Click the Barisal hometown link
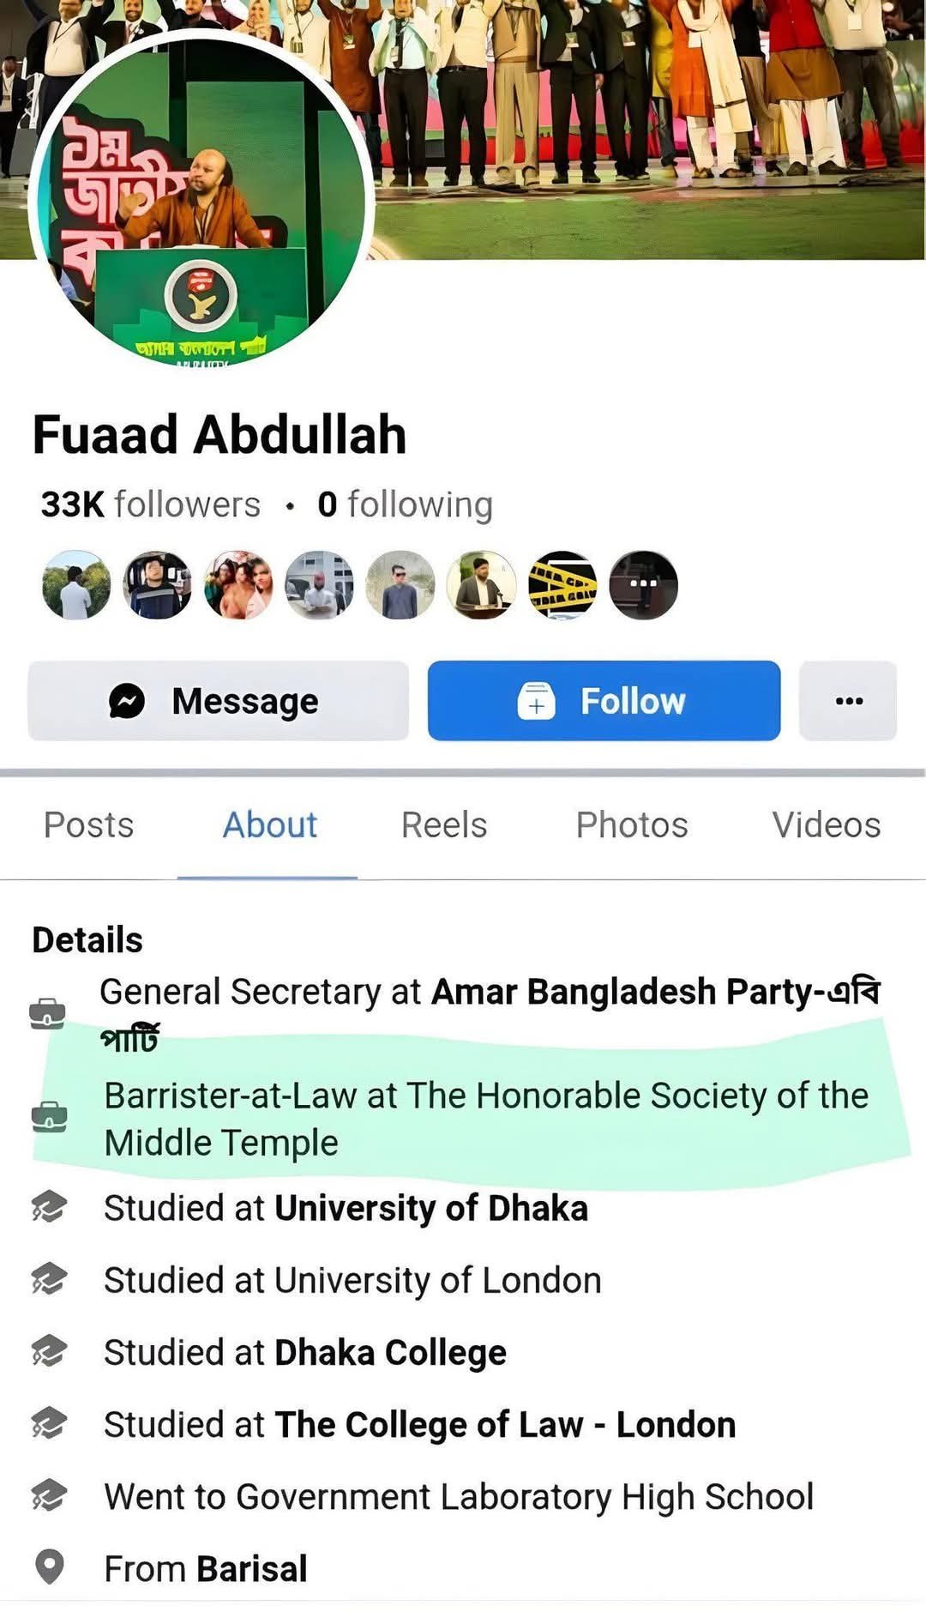The height and width of the screenshot is (1612, 926). pos(252,1568)
